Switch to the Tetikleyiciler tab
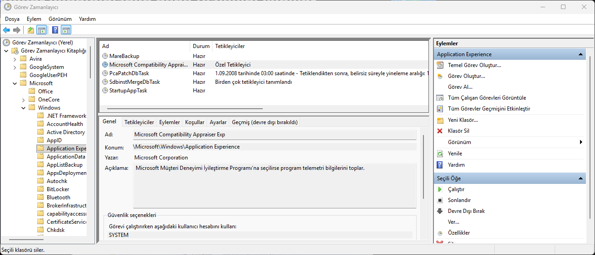Viewport: 595px width, 255px height. tap(139, 122)
